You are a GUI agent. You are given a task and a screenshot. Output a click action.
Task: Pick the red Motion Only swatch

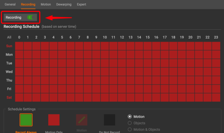point(54,120)
